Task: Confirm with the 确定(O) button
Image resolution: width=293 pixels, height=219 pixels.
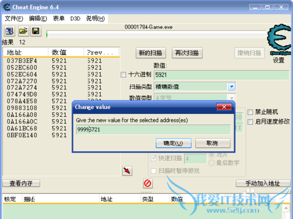Action: [173, 143]
